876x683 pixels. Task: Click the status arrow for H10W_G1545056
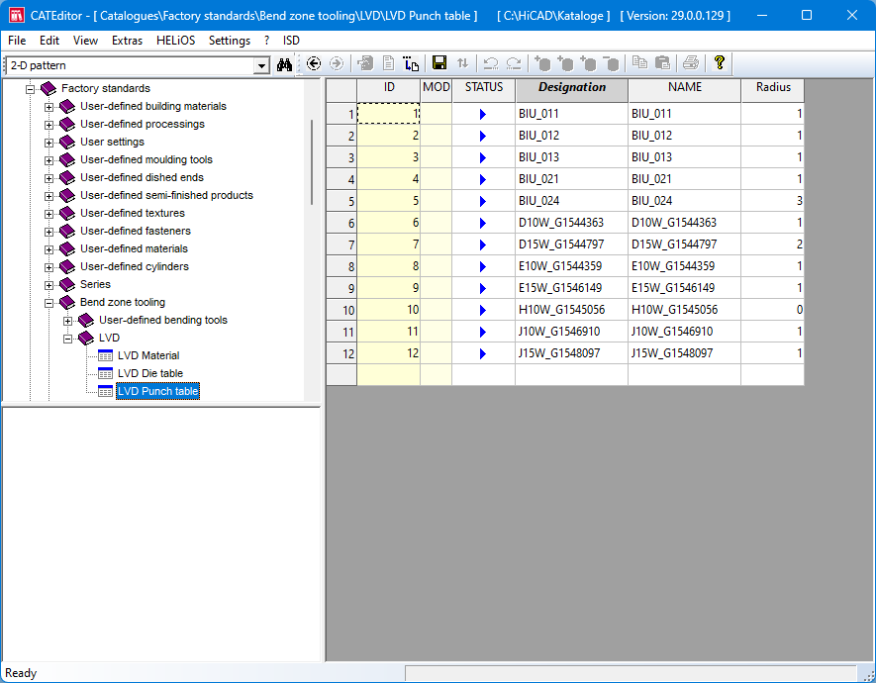(483, 311)
